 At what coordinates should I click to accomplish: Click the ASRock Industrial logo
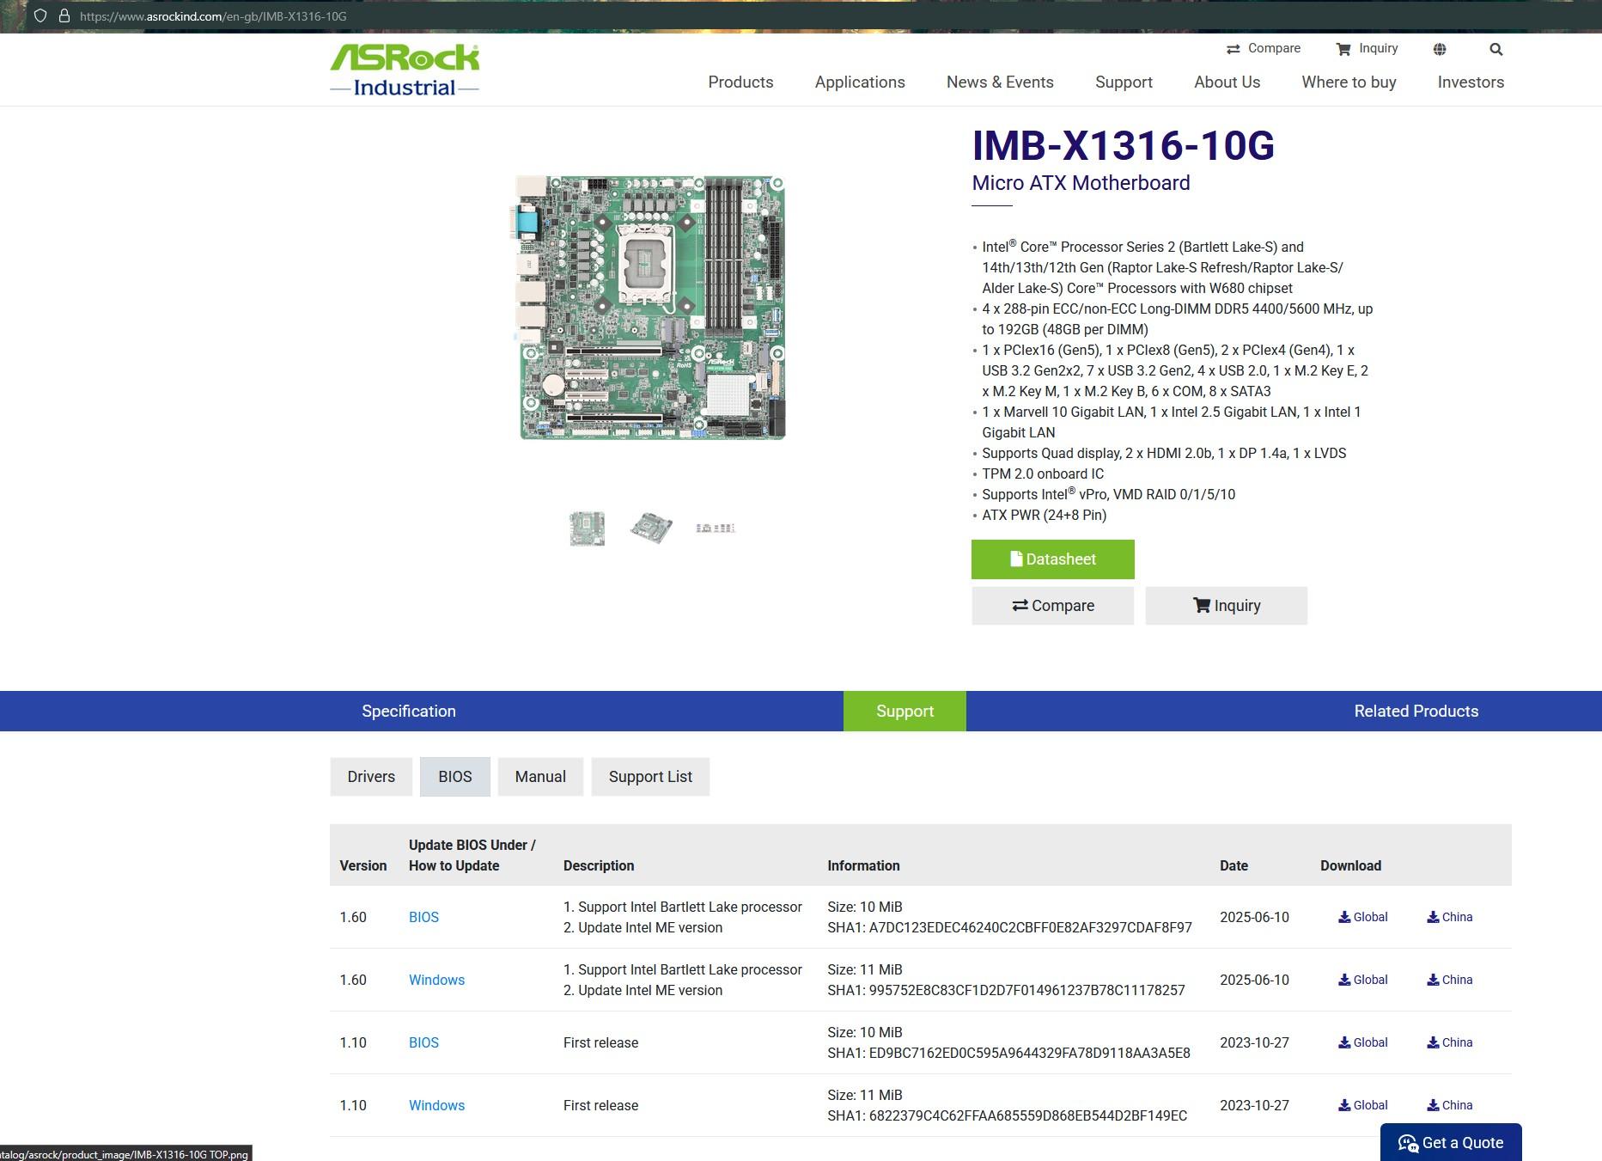[x=405, y=70]
